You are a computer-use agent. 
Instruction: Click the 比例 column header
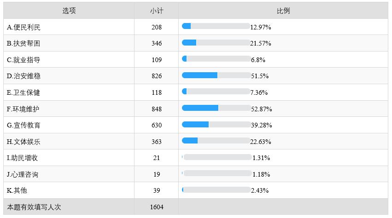[x=283, y=11]
